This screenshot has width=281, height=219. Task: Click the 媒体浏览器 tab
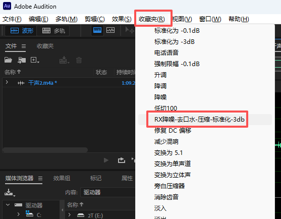click(x=19, y=178)
